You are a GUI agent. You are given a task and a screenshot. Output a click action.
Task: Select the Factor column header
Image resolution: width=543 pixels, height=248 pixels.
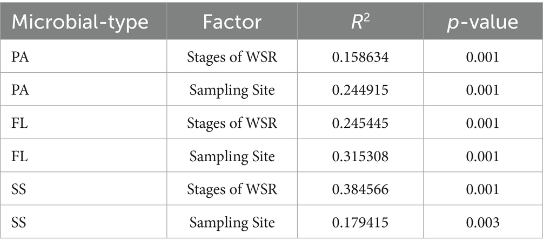(x=232, y=22)
